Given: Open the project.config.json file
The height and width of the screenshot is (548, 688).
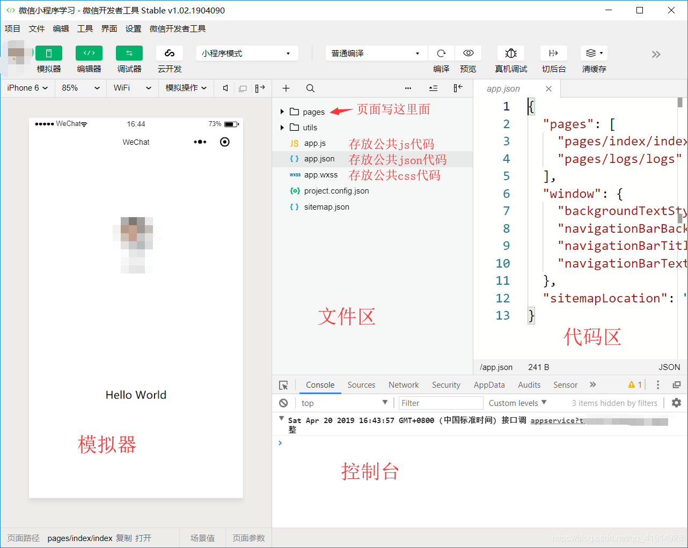Looking at the screenshot, I should [336, 191].
